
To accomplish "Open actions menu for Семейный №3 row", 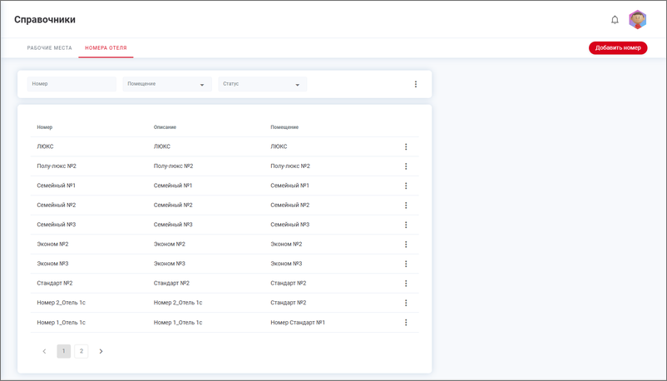I will tap(406, 225).
